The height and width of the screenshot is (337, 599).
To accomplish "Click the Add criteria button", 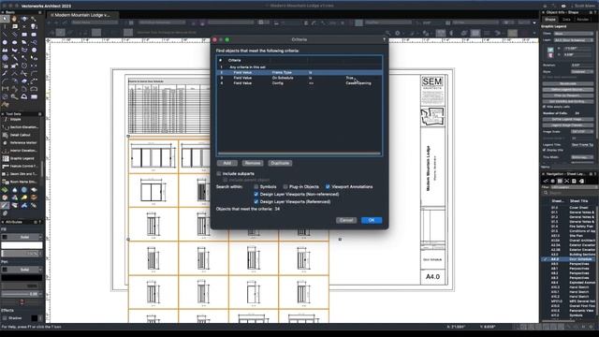I will click(226, 163).
